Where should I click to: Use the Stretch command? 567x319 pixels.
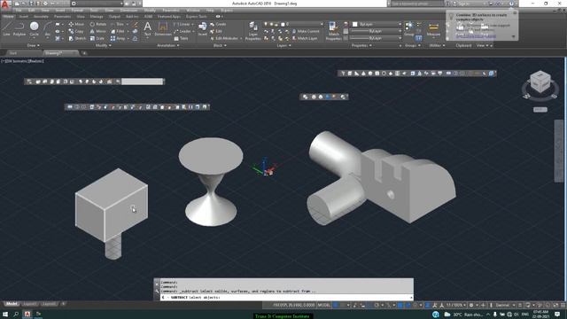pyautogui.click(x=77, y=38)
